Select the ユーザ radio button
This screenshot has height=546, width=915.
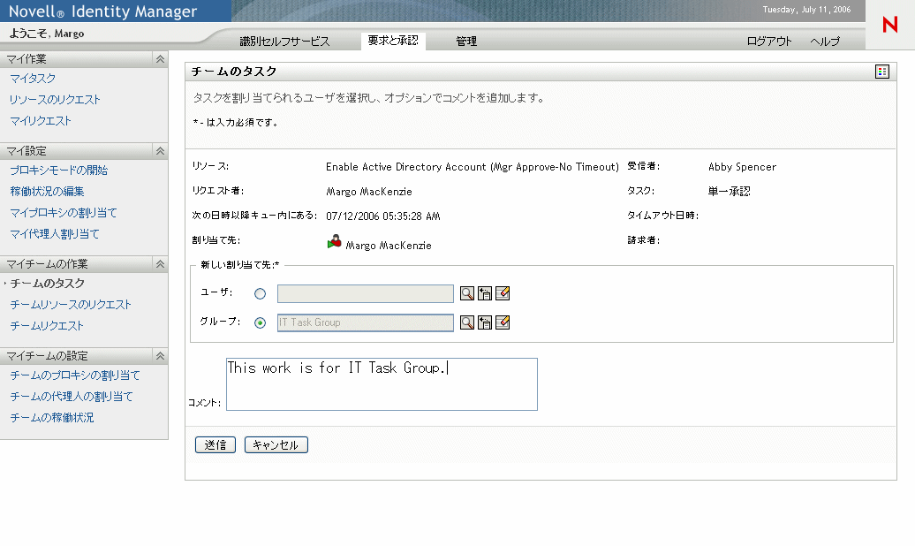261,293
